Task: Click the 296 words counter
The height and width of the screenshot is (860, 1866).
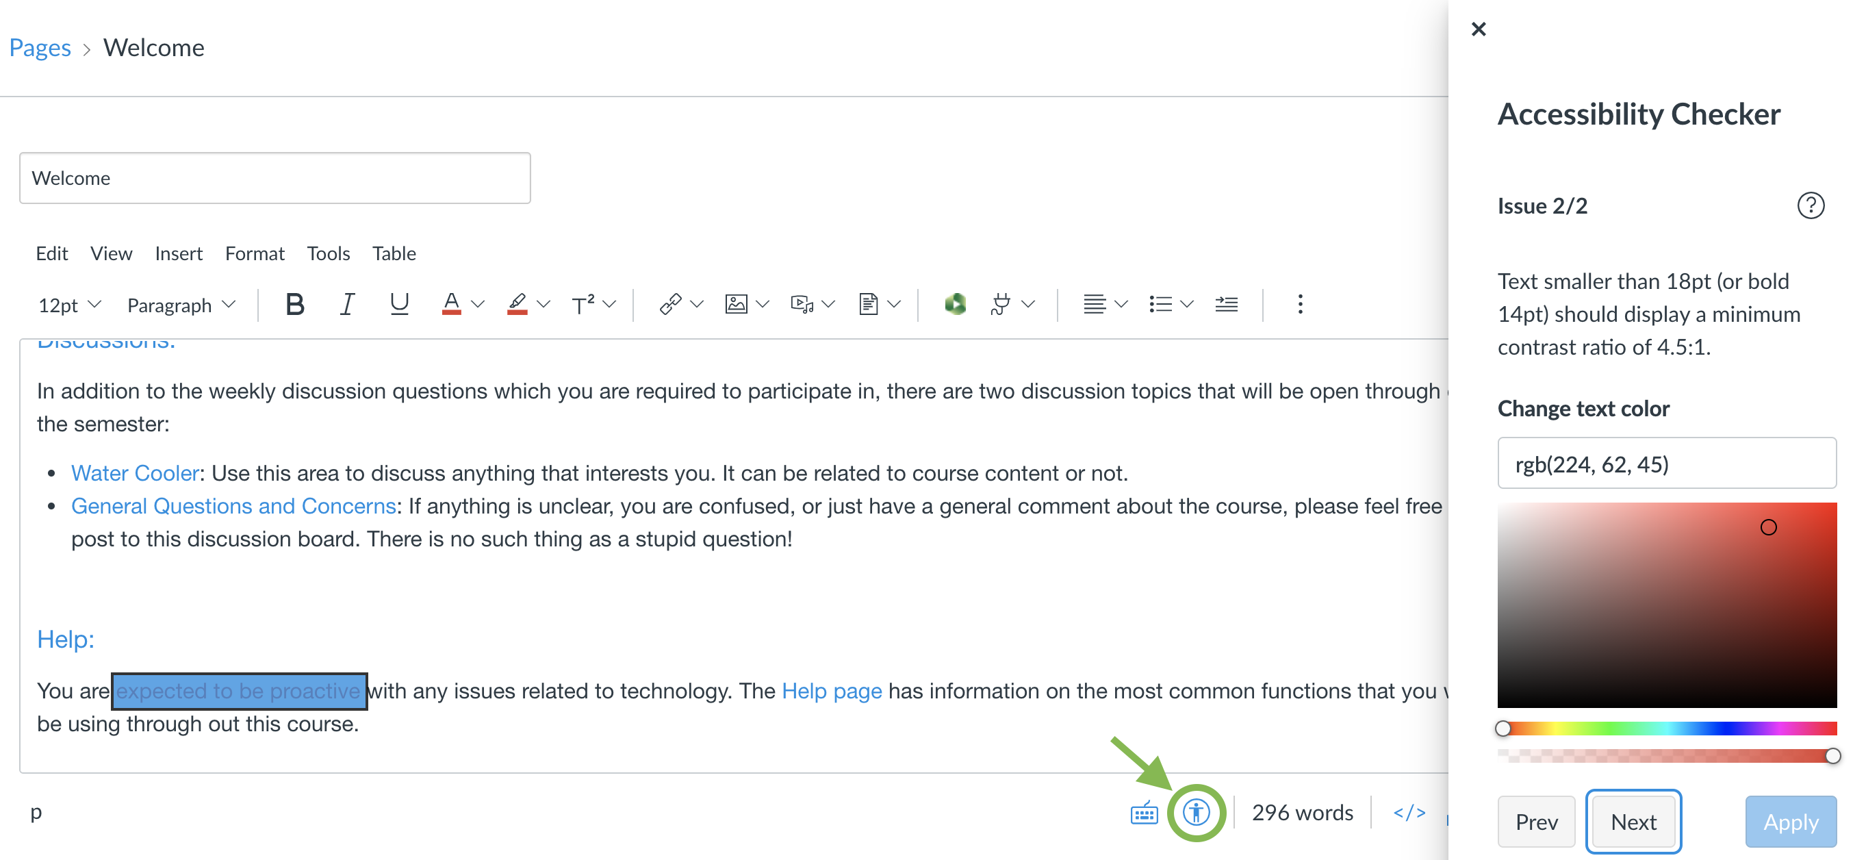Action: (x=1303, y=813)
